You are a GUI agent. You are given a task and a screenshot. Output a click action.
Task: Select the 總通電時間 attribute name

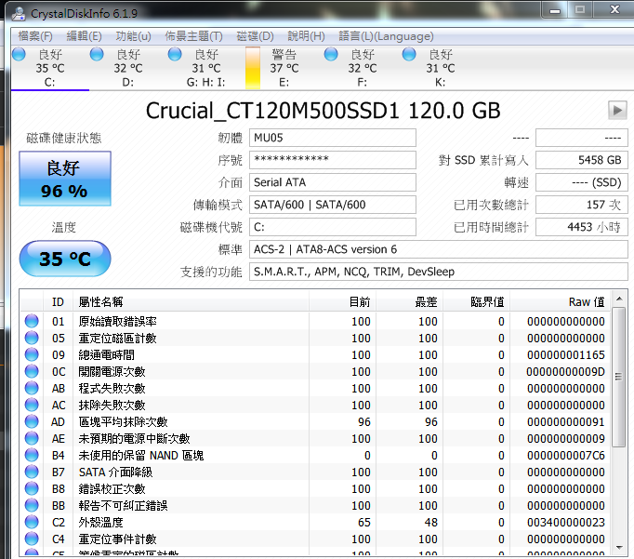tap(106, 354)
